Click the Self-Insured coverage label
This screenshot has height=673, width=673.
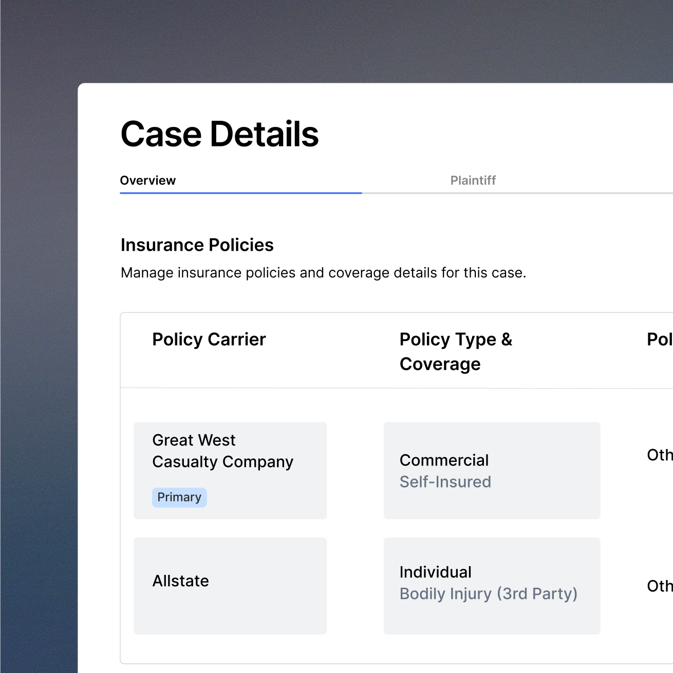point(445,482)
